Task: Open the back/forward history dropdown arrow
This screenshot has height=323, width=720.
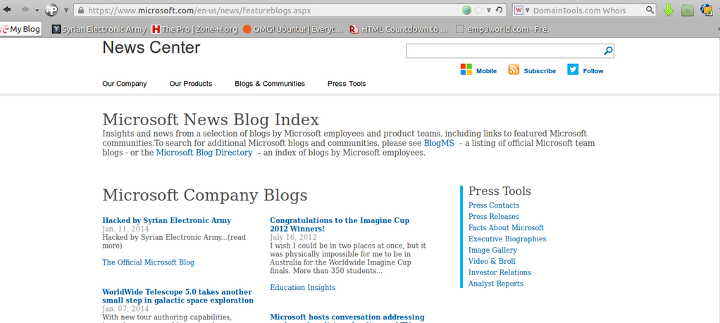Action: coord(37,10)
